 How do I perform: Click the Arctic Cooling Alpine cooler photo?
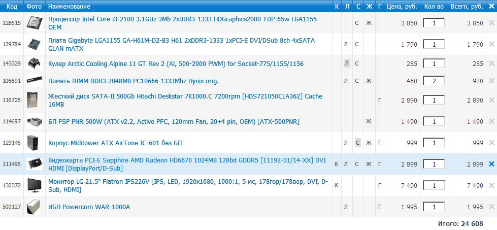[x=34, y=63]
